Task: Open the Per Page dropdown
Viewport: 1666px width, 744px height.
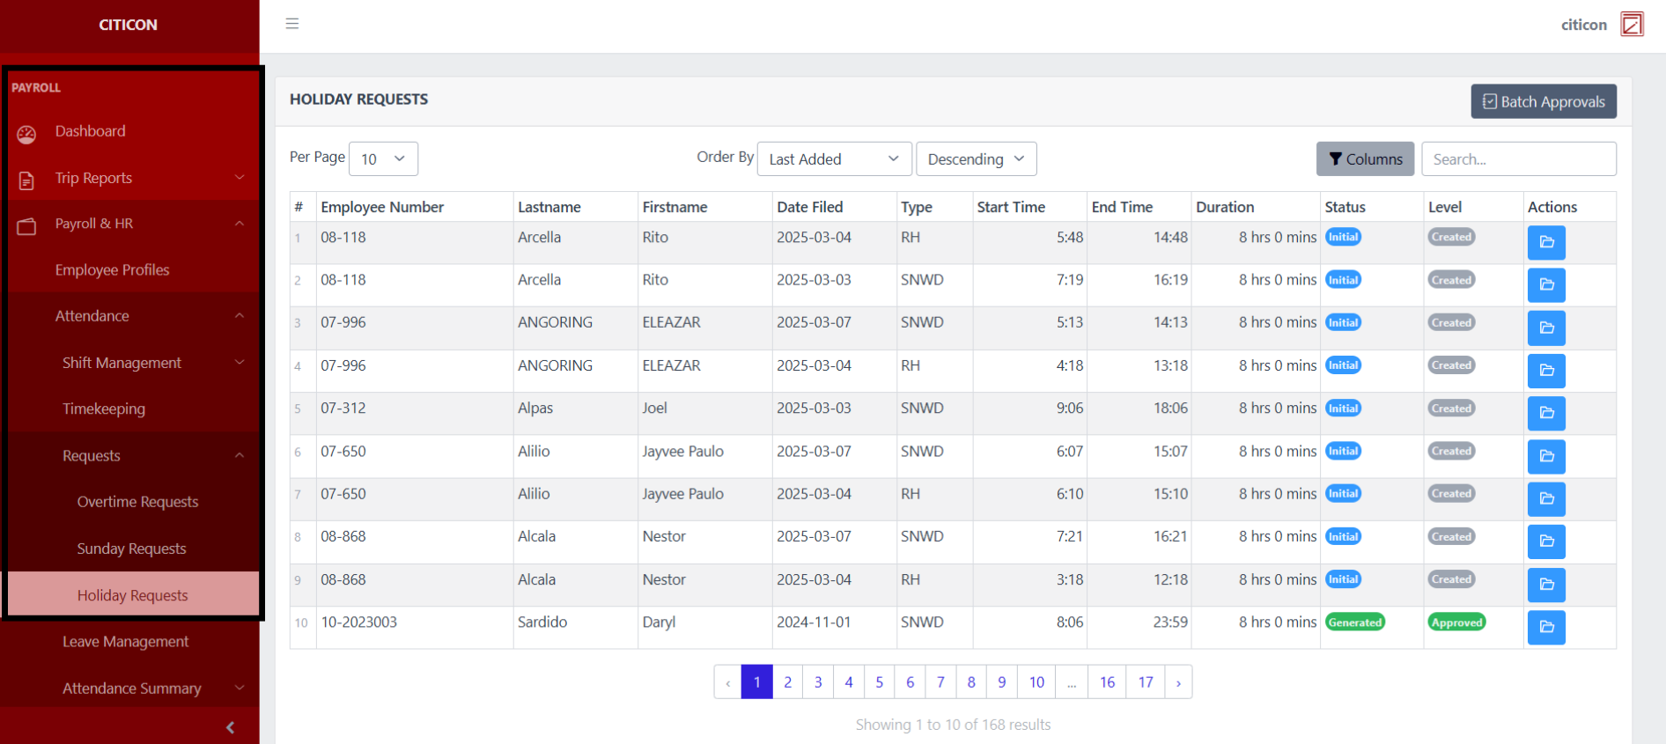Action: pyautogui.click(x=383, y=159)
